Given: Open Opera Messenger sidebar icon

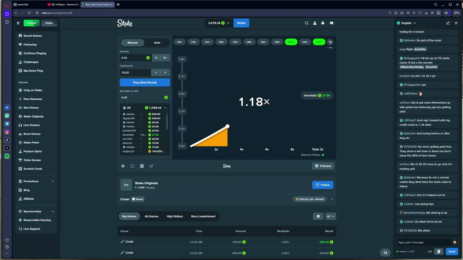Looking at the screenshot, I should [x=7, y=108].
